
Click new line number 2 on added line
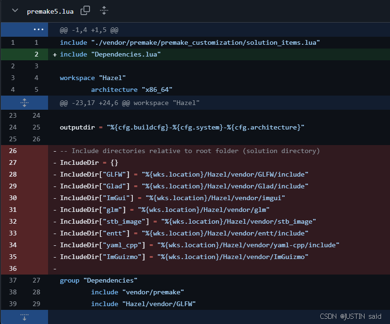tap(36, 55)
